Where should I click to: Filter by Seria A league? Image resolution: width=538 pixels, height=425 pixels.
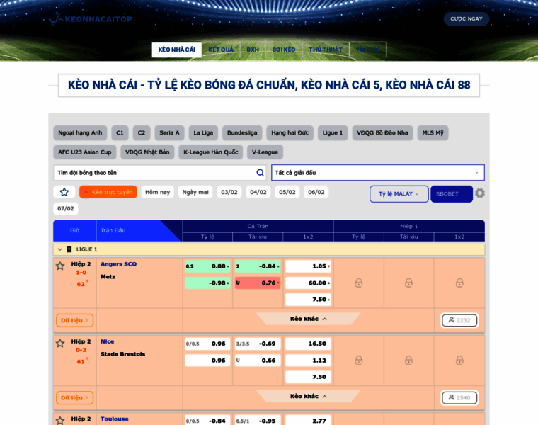click(169, 133)
